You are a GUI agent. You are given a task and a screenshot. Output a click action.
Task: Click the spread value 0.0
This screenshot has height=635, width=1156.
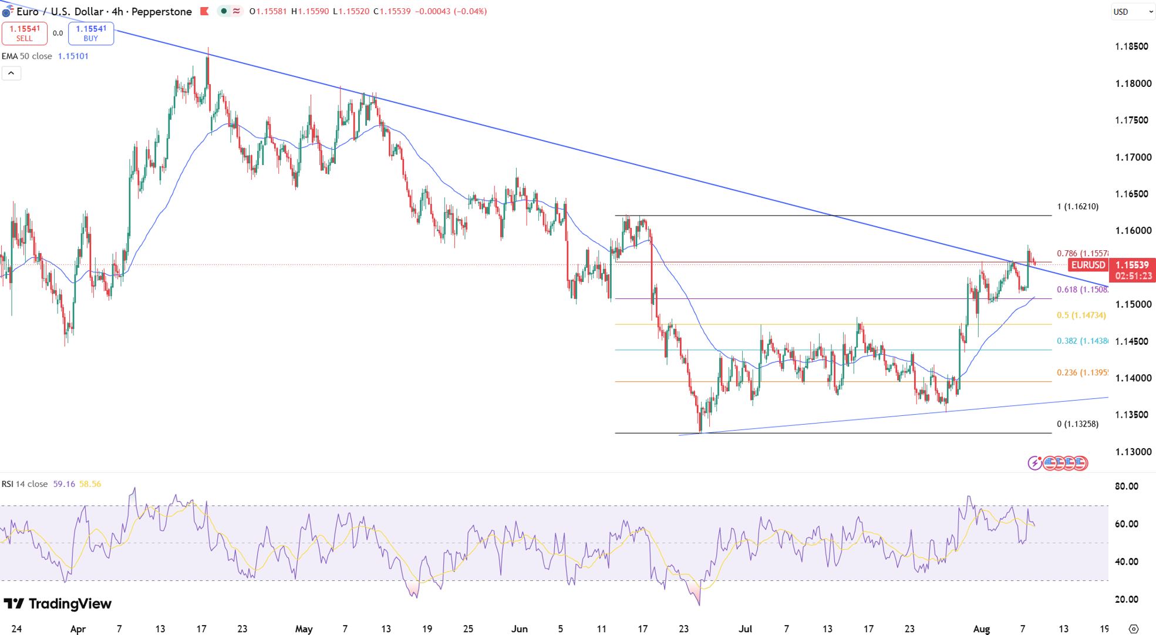click(58, 33)
